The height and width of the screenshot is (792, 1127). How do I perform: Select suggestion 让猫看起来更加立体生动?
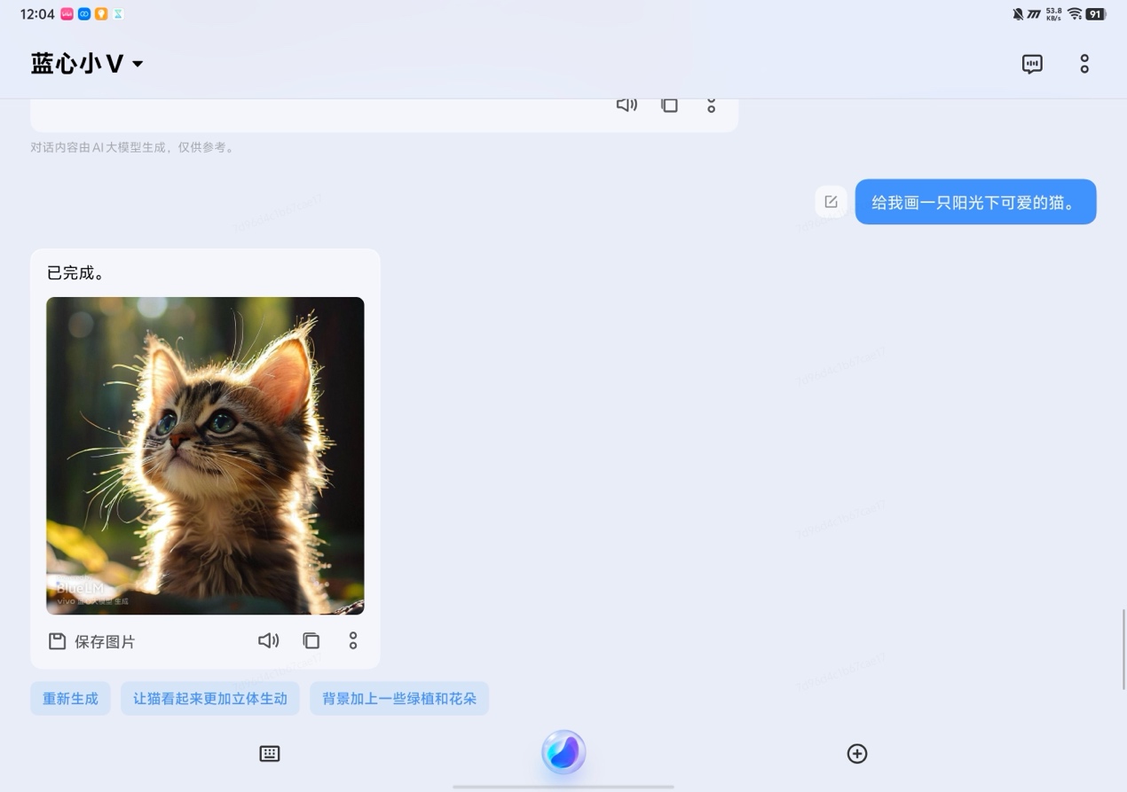pos(209,698)
